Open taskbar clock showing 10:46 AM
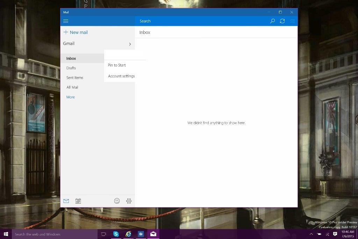 348,234
